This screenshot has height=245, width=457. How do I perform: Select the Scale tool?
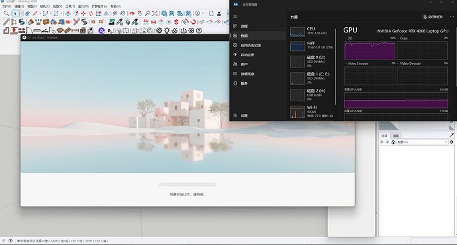coord(99,13)
